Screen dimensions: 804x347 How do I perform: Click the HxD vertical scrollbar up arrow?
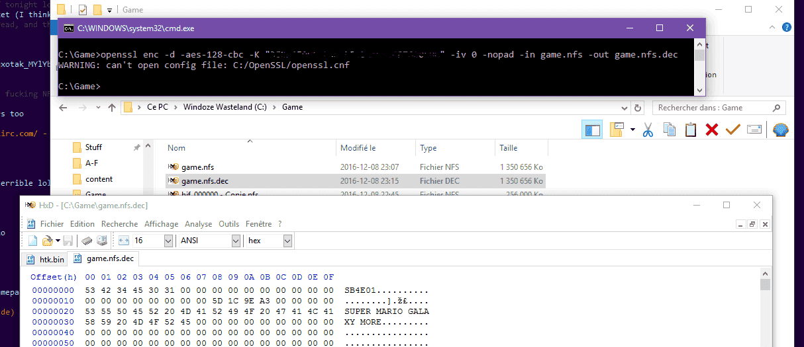pos(765,274)
